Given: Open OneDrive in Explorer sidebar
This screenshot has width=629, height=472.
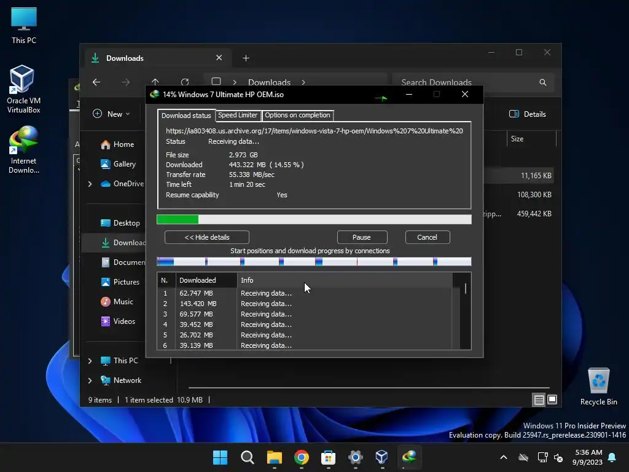Looking at the screenshot, I should [x=122, y=184].
